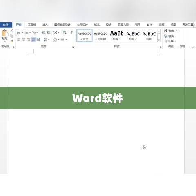Align the paragraph text left
This screenshot has height=196, width=196.
click(x=19, y=40)
